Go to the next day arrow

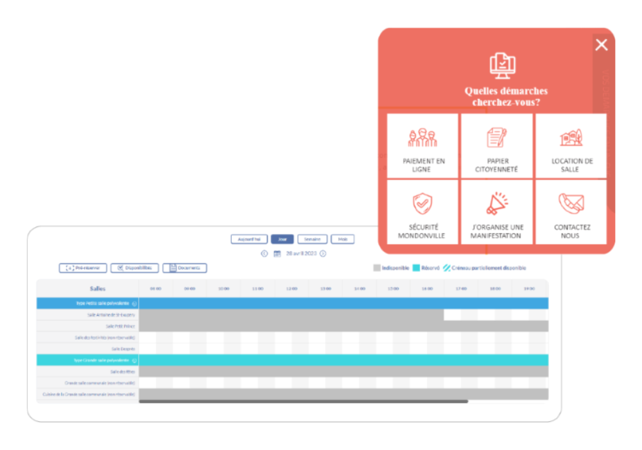click(x=323, y=254)
